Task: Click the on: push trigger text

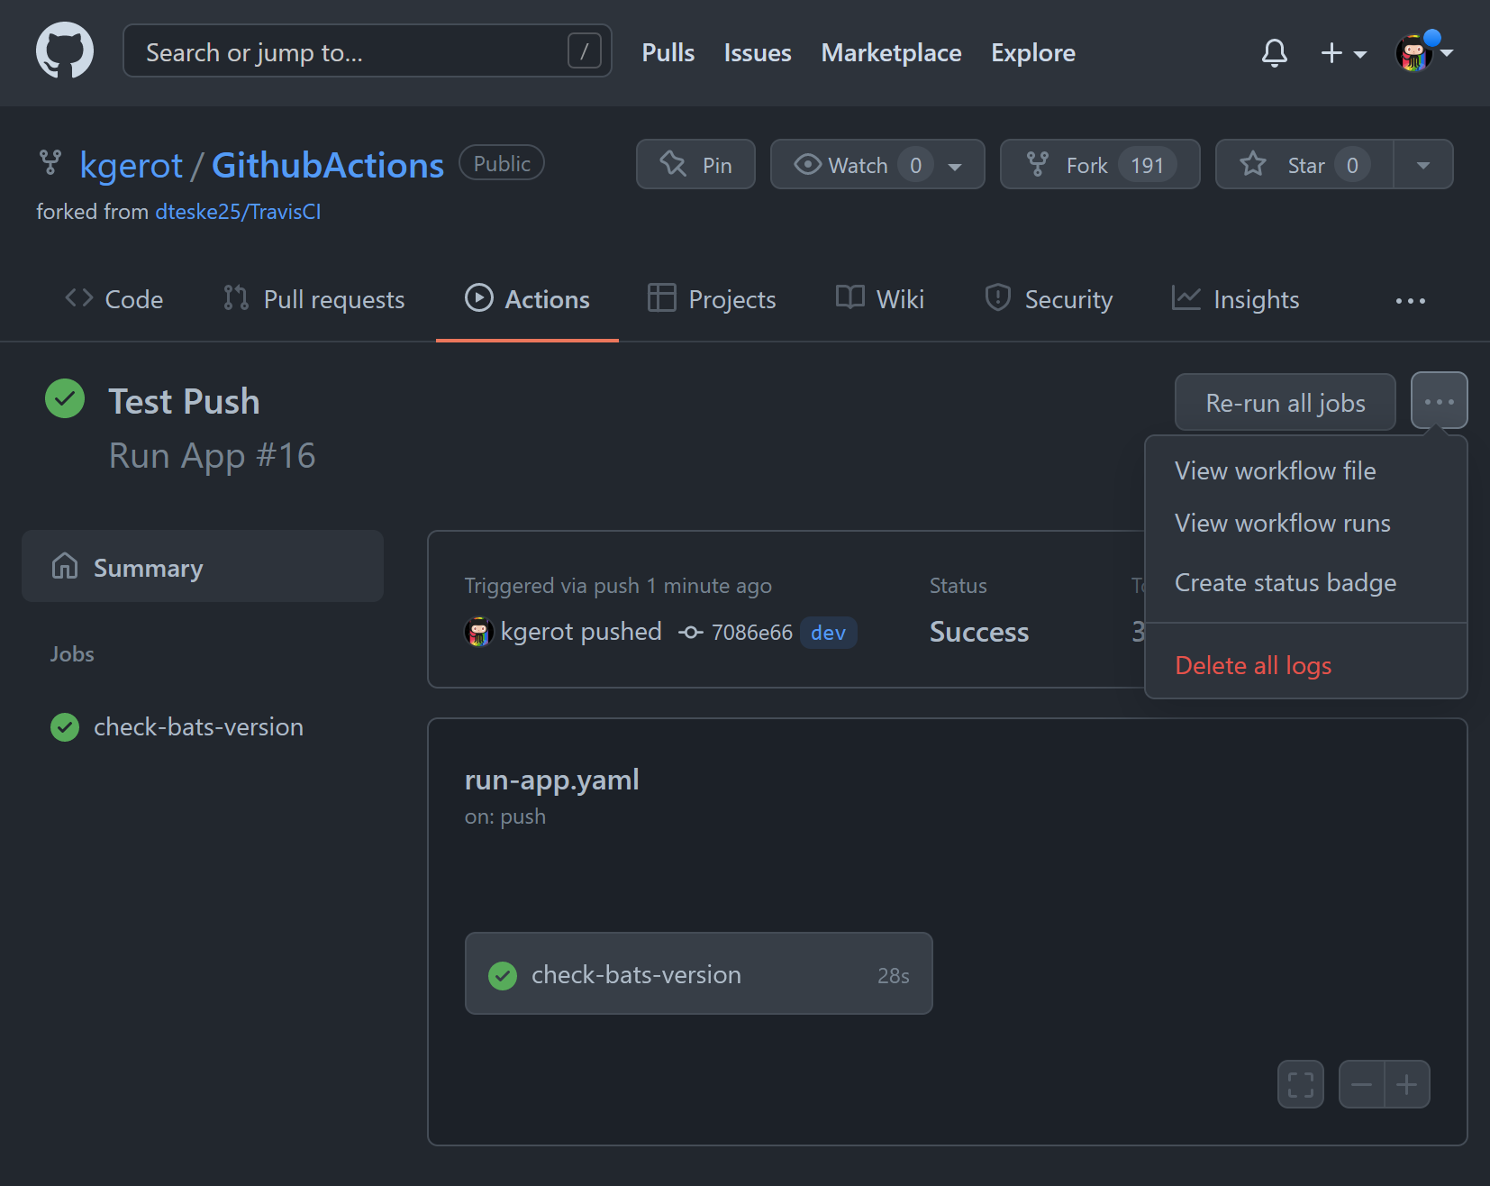Action: point(504,817)
